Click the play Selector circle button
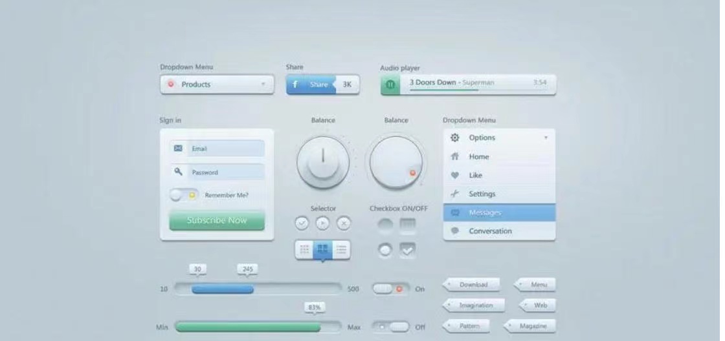This screenshot has height=341, width=725. pos(323,223)
